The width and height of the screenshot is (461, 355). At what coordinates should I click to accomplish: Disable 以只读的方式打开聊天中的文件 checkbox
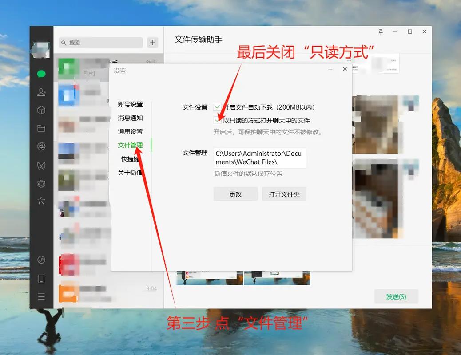218,120
